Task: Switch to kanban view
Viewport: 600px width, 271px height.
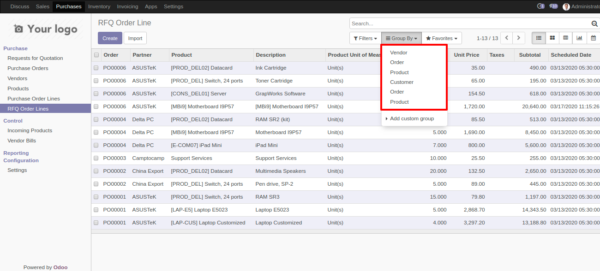Action: 552,38
